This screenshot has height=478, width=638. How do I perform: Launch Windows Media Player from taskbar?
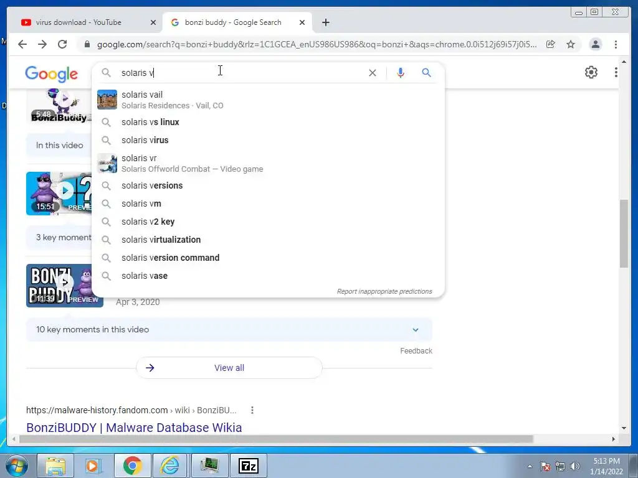tap(93, 466)
